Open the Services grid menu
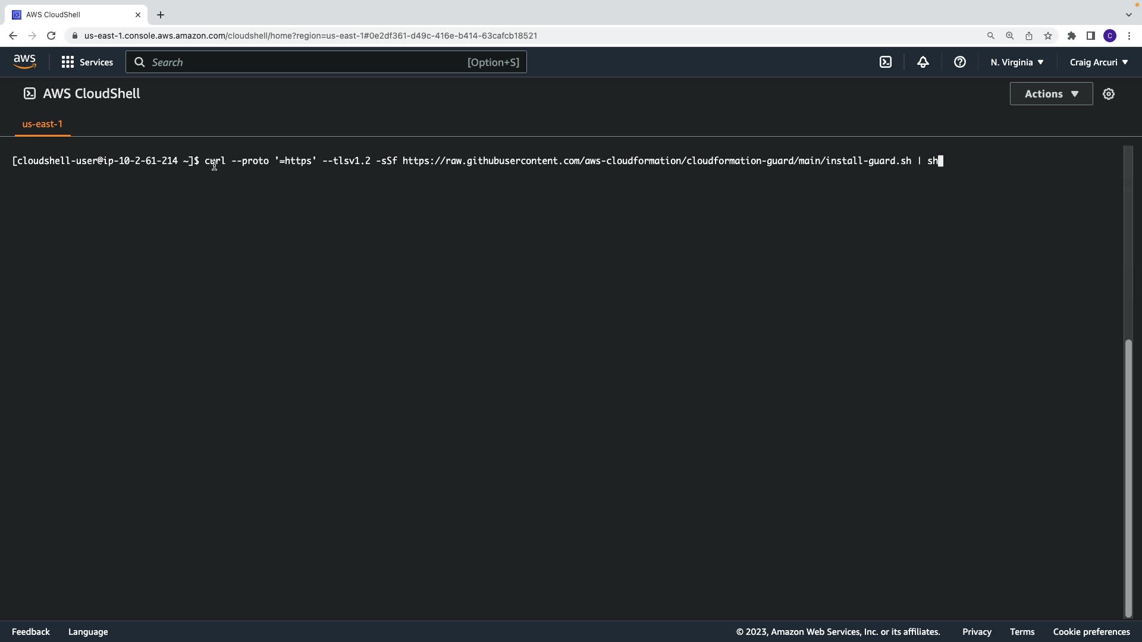Image resolution: width=1142 pixels, height=642 pixels. (87, 62)
